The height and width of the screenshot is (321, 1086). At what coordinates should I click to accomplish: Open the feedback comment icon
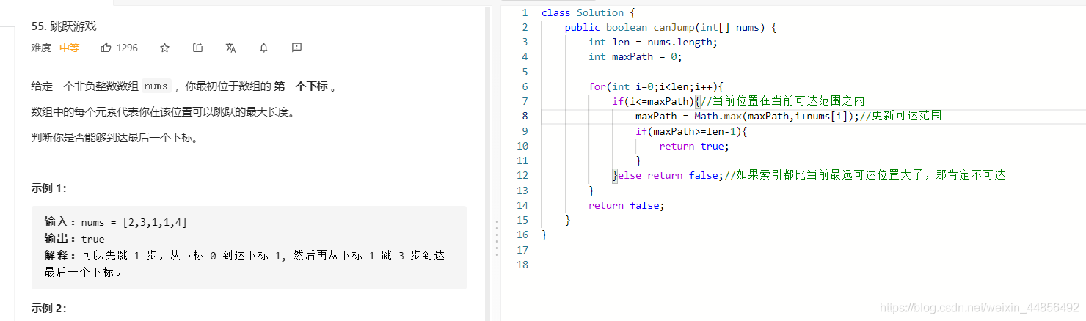point(296,48)
